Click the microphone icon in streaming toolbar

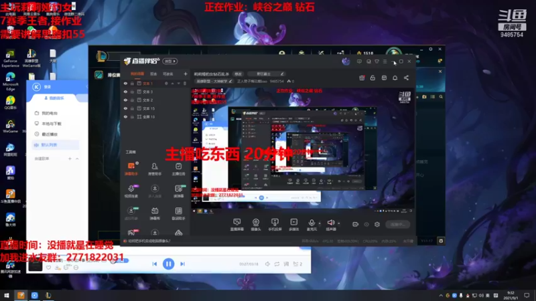(312, 224)
